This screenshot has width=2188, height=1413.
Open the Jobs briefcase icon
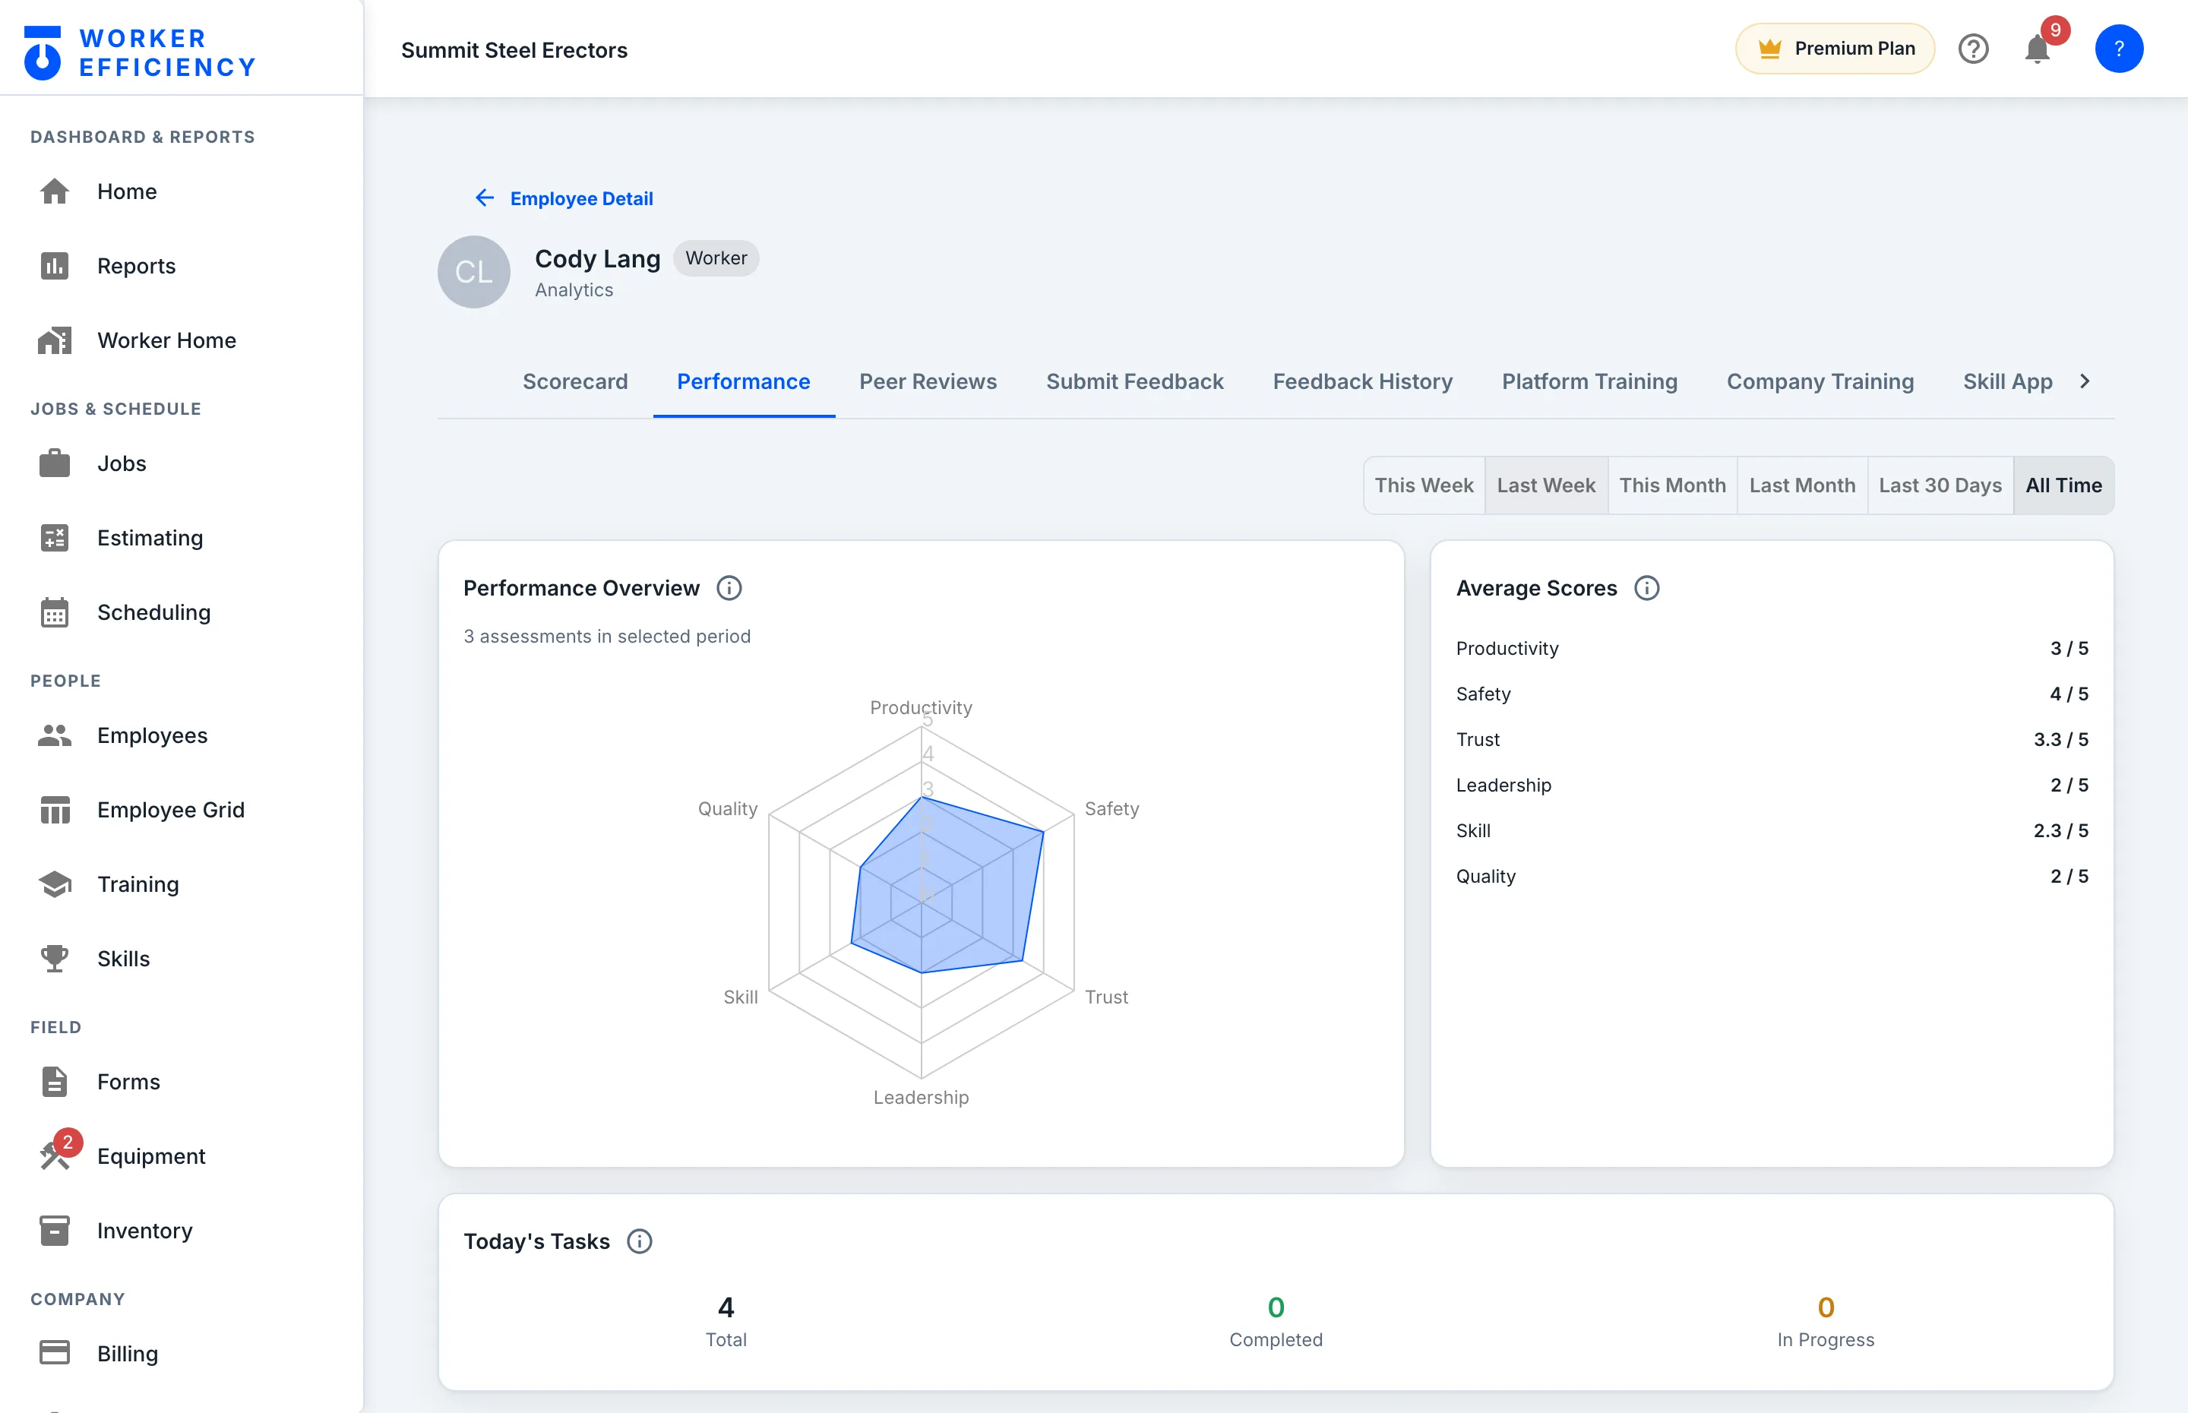54,463
